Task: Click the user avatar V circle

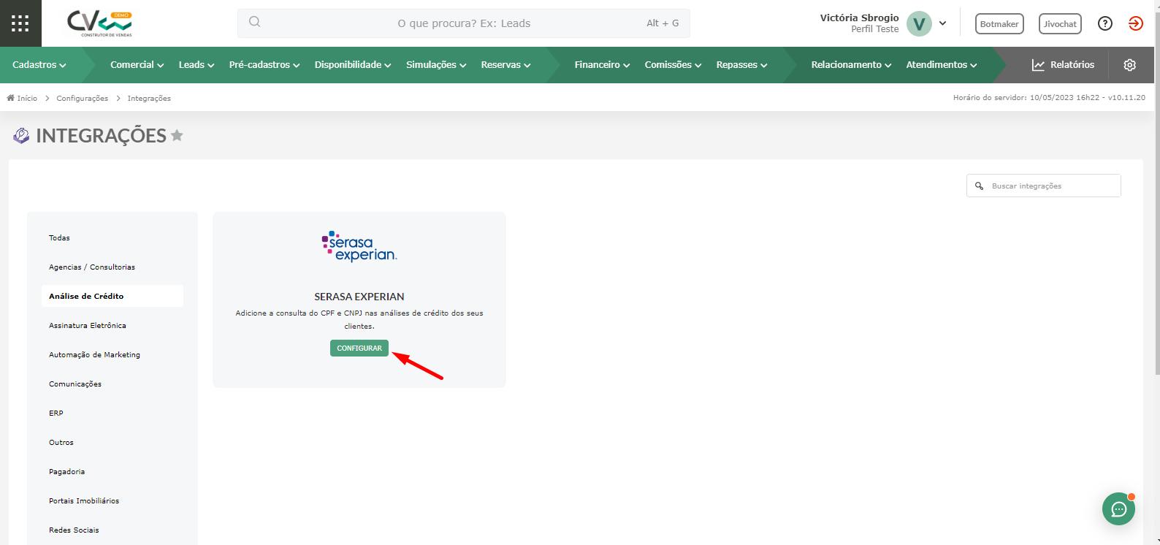Action: (x=919, y=23)
